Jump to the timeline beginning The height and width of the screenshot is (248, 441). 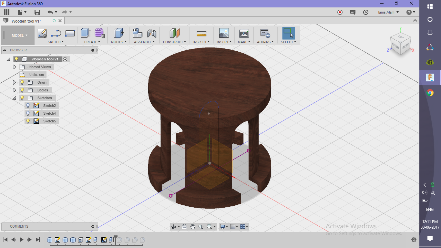(5, 240)
